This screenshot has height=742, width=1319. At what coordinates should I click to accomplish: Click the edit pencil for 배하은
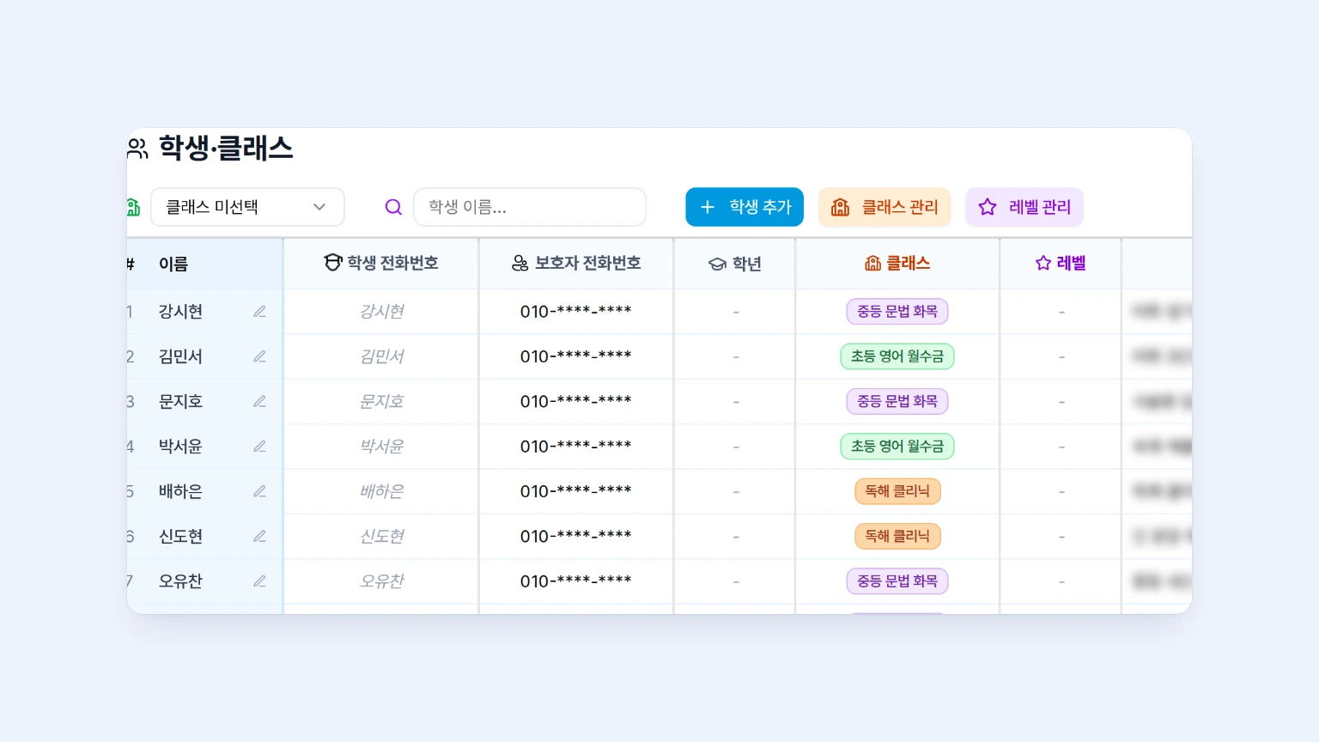(x=259, y=491)
